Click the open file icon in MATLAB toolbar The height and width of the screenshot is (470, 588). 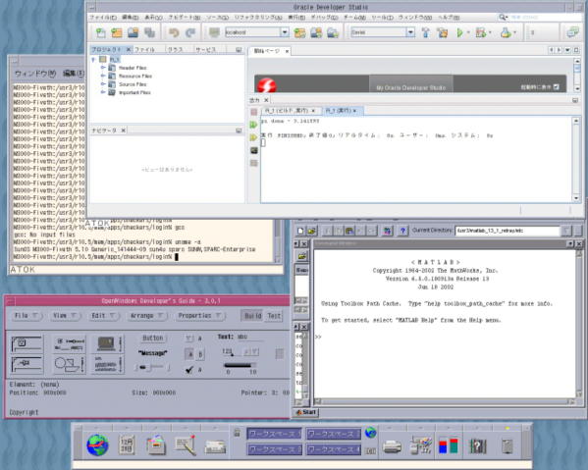click(x=311, y=231)
